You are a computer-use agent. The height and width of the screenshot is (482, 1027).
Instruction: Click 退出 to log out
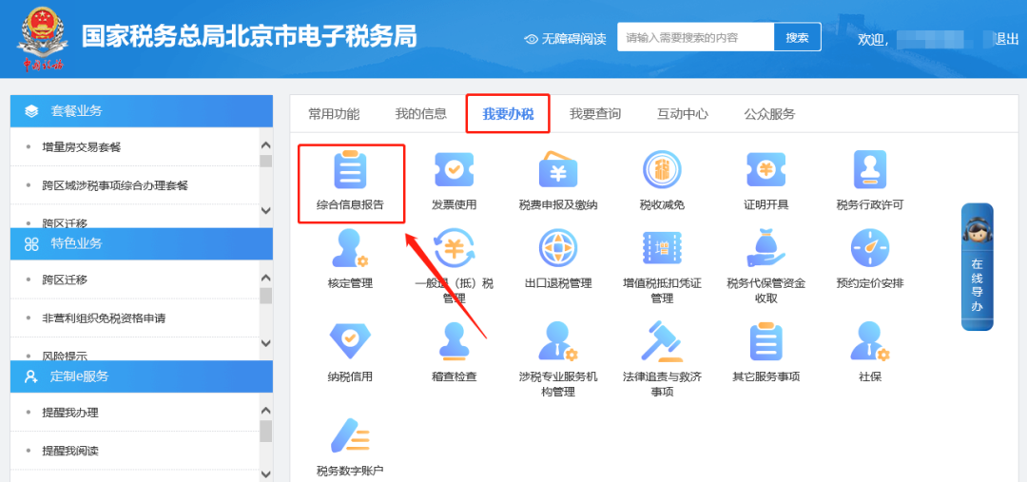(x=1007, y=39)
